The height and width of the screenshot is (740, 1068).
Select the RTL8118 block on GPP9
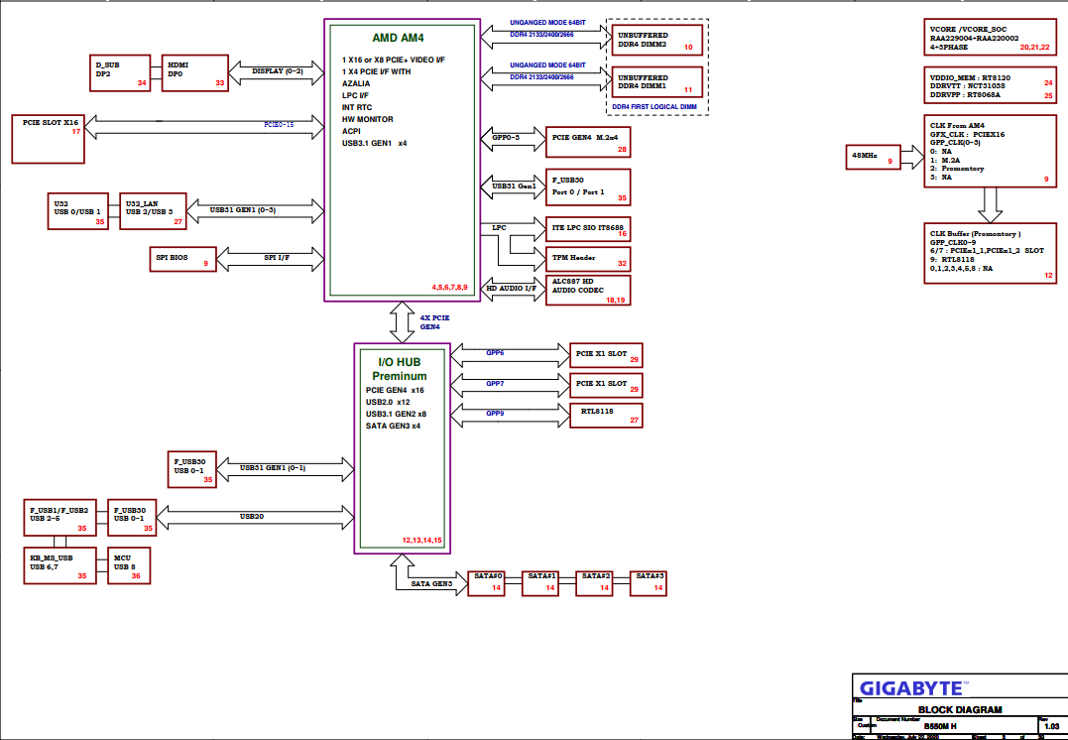pos(606,416)
